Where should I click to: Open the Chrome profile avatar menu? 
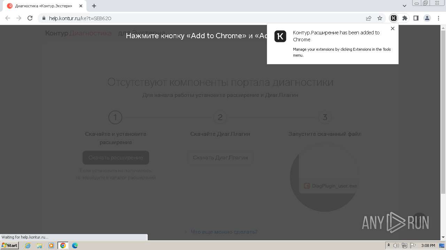(427, 18)
